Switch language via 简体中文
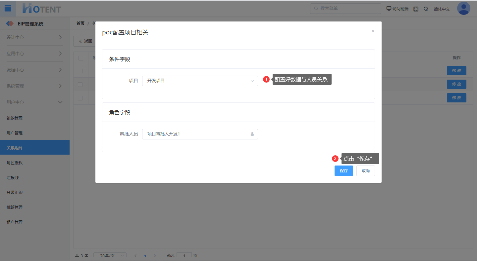 click(442, 9)
